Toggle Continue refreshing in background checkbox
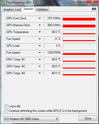Viewport: 99px width, 124px height. click(x=6, y=111)
